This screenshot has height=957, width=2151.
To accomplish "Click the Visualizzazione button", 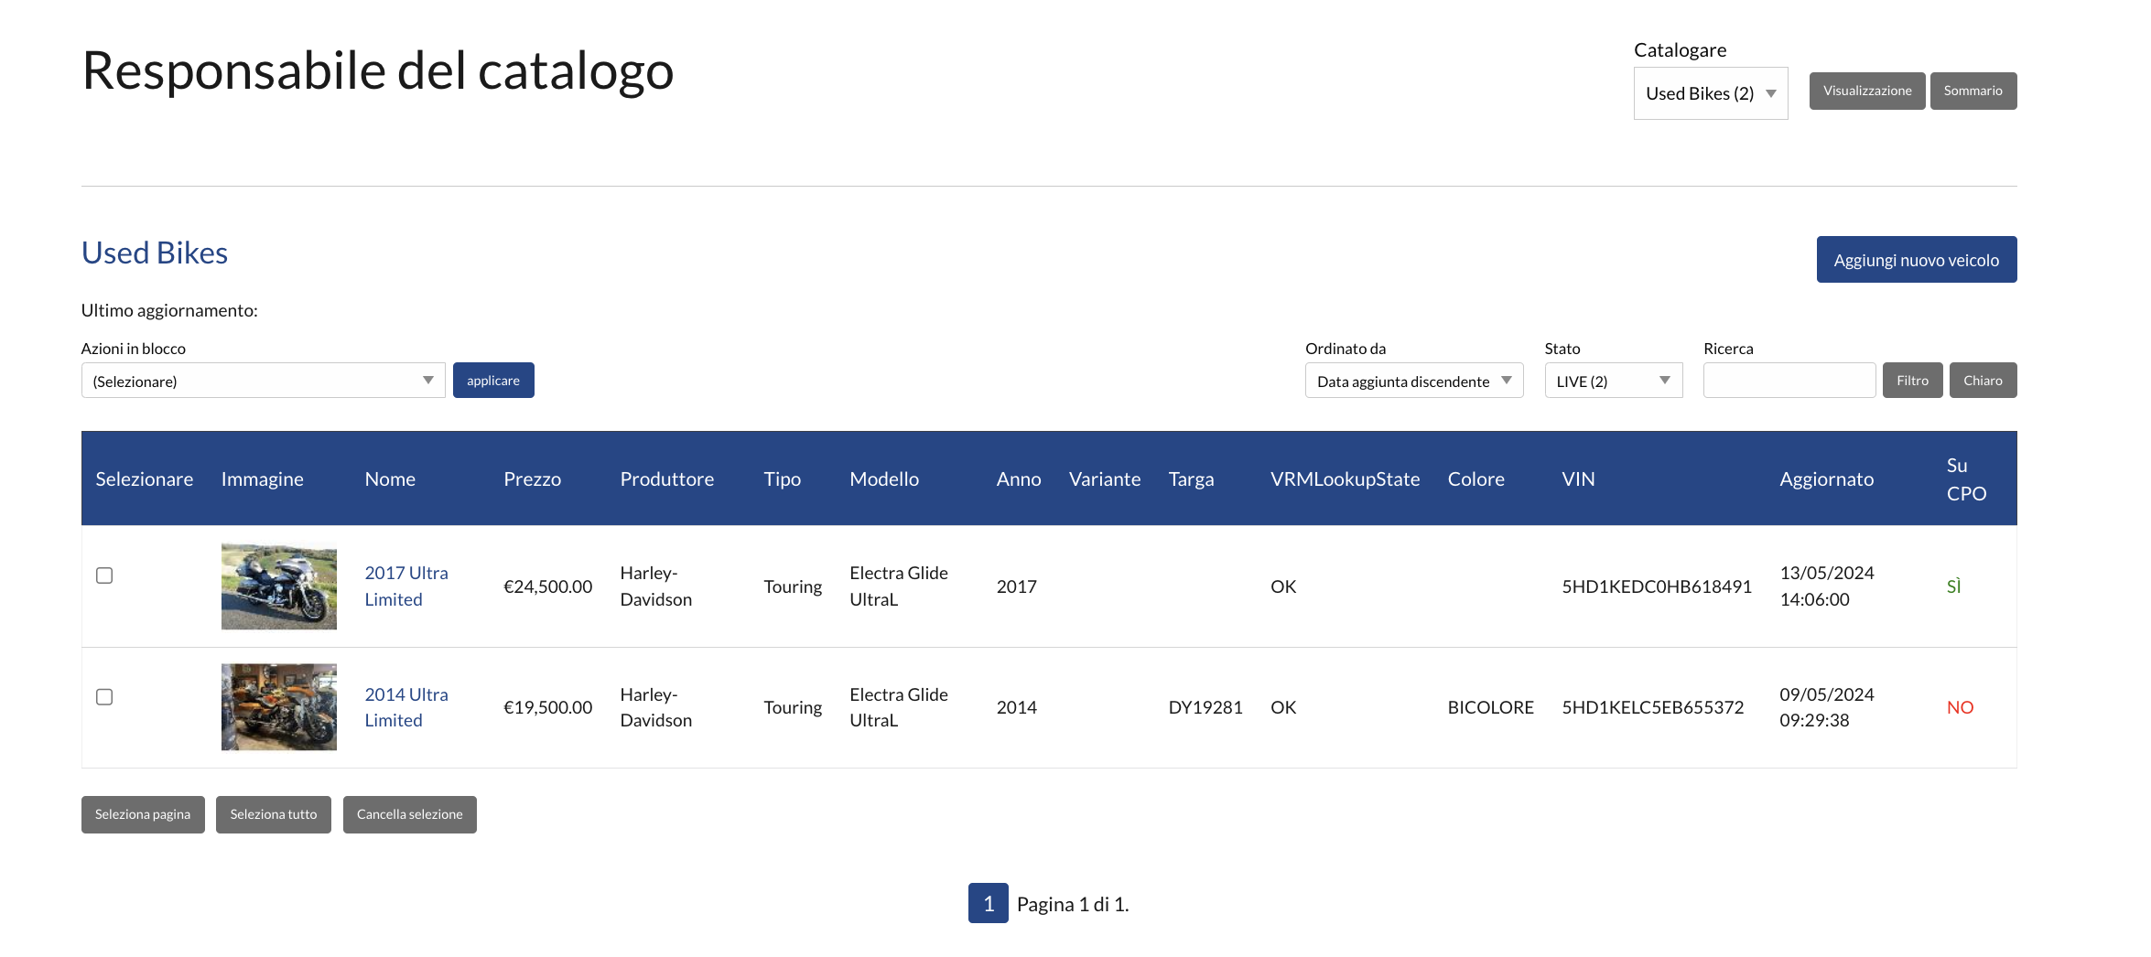I will [x=1866, y=91].
